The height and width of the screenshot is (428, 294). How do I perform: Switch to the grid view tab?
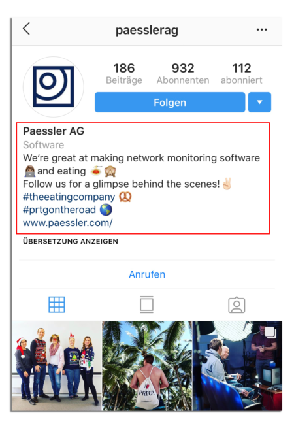[x=57, y=305]
